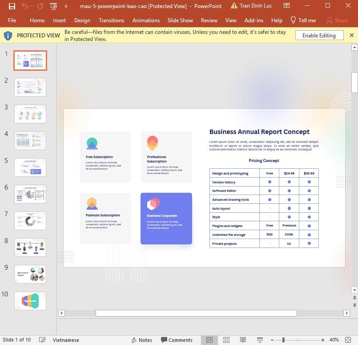Screen dimensions: 358x345
Task: Select slide 6 thumbnail in the panel
Action: (30, 194)
